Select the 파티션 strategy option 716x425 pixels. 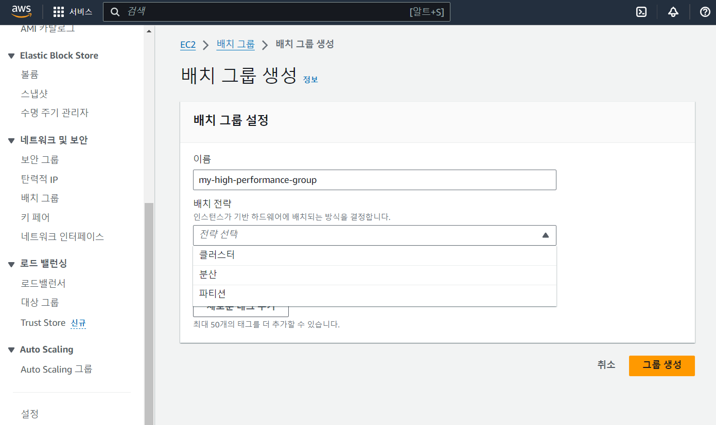(375, 294)
